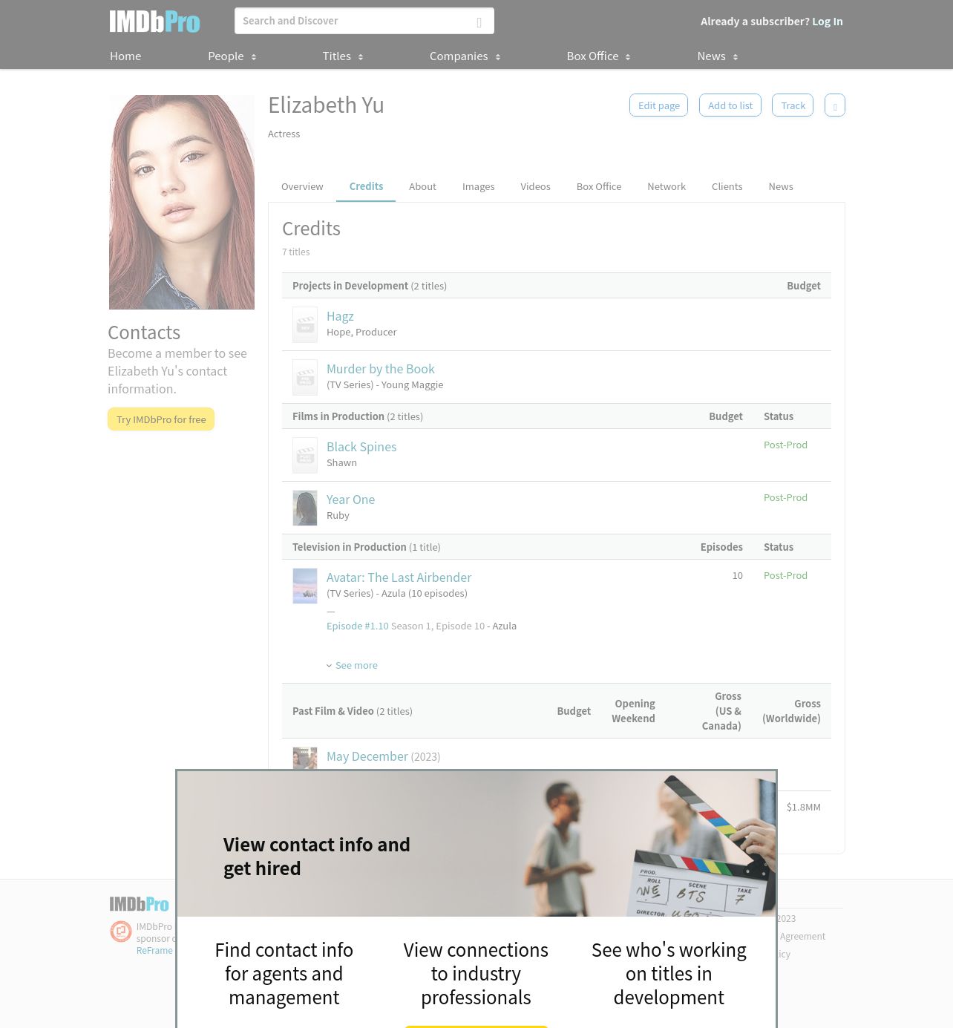Image resolution: width=953 pixels, height=1028 pixels.
Task: Open Avatar: The Last Airbender poster thumbnail
Action: click(305, 586)
